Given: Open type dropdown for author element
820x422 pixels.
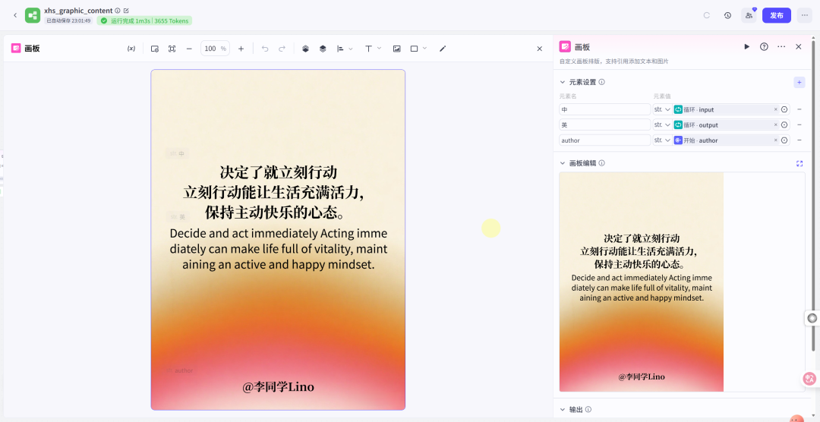Looking at the screenshot, I should tap(663, 140).
